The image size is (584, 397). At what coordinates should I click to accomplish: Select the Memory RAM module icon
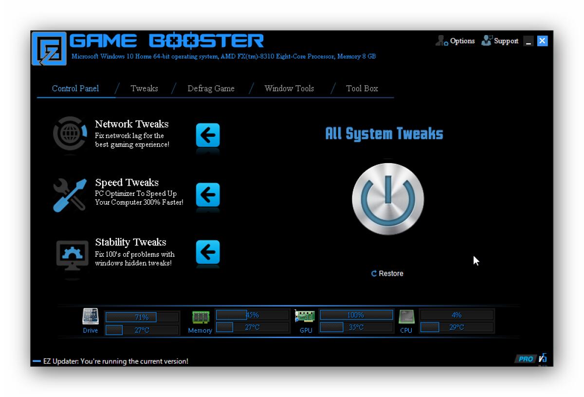tap(201, 316)
